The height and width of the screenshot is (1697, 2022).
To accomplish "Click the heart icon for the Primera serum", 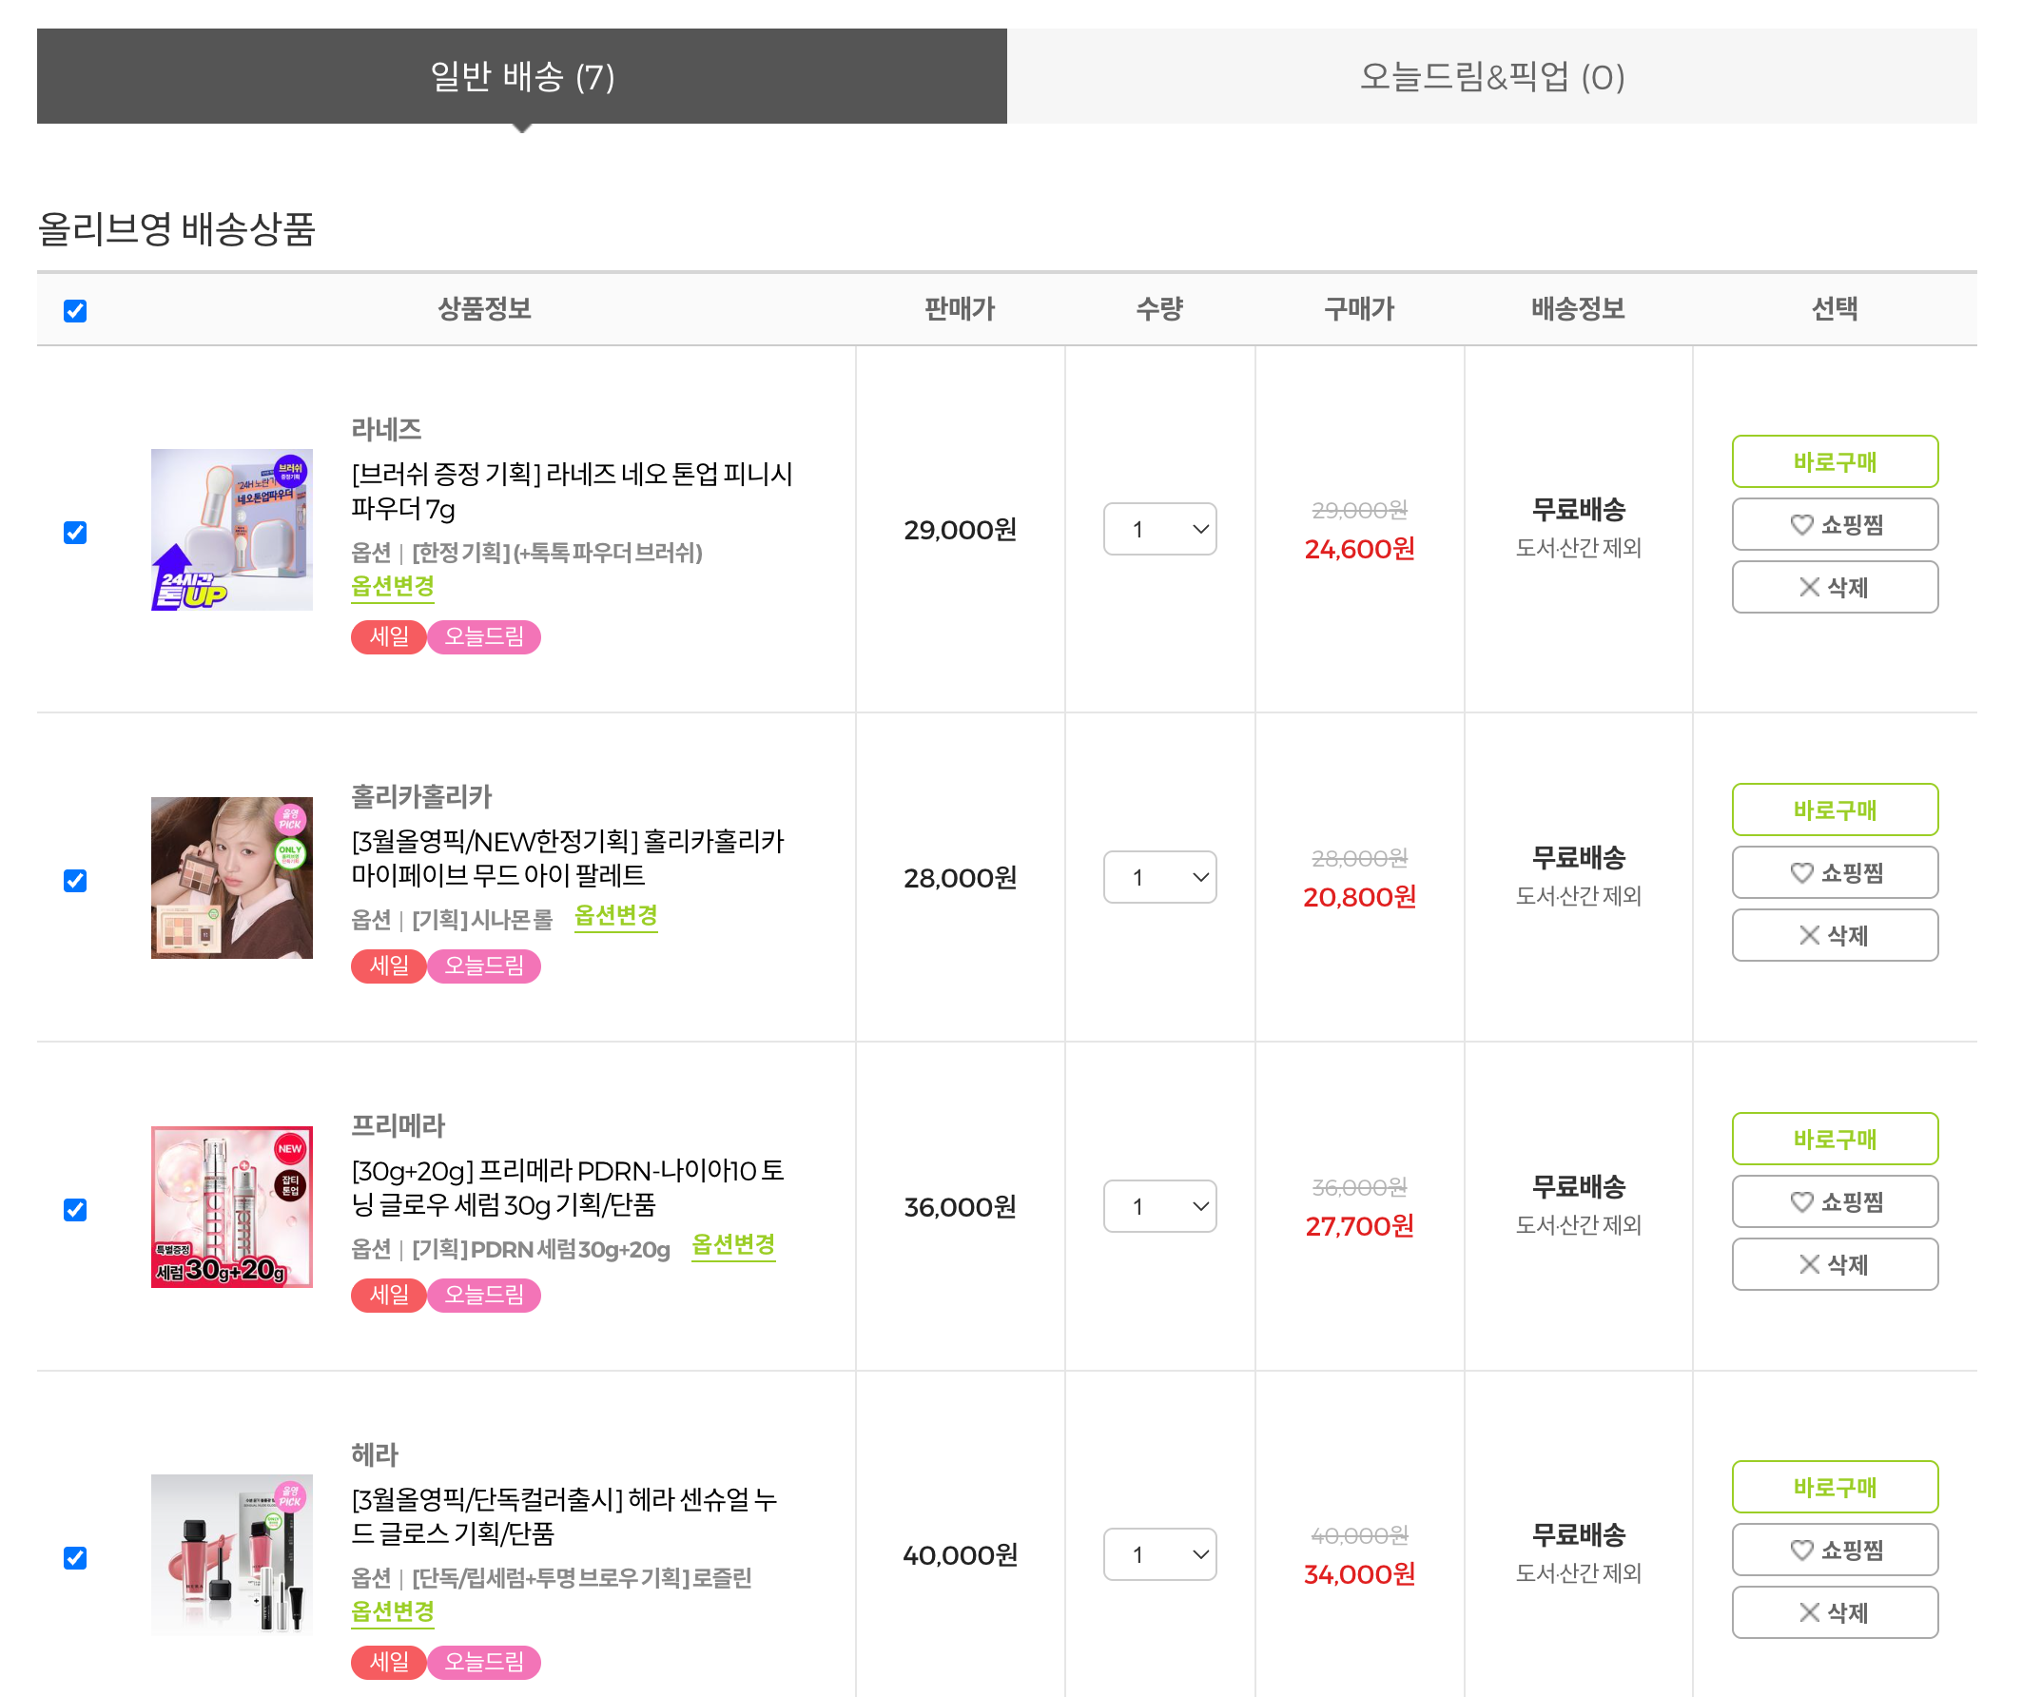I will 1800,1201.
